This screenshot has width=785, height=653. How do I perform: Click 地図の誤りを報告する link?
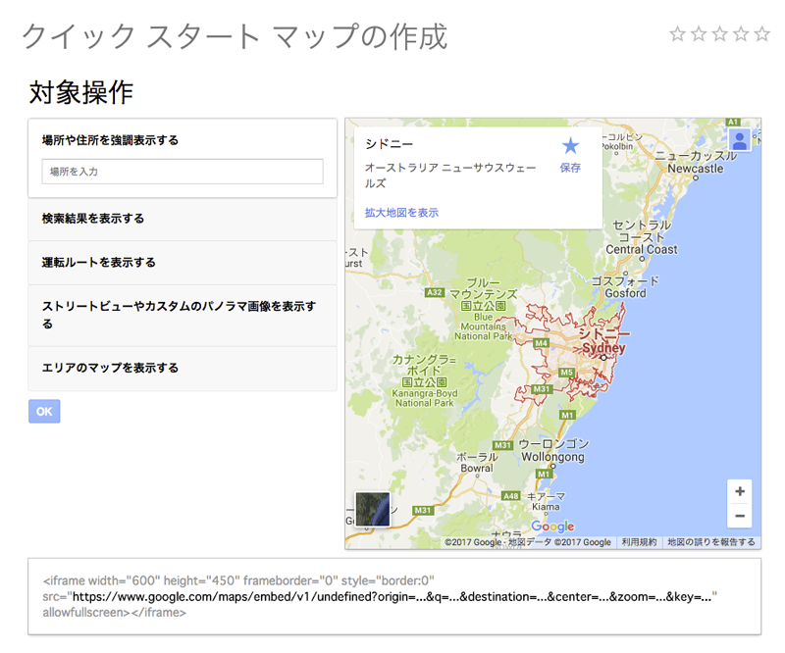710,542
